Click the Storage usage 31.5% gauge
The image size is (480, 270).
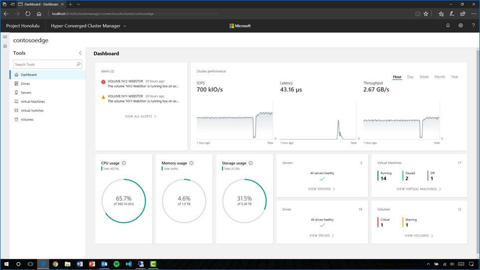pyautogui.click(x=244, y=201)
